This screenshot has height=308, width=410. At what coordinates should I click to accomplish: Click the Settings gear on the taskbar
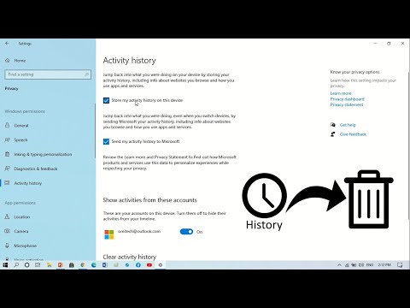(x=161, y=265)
